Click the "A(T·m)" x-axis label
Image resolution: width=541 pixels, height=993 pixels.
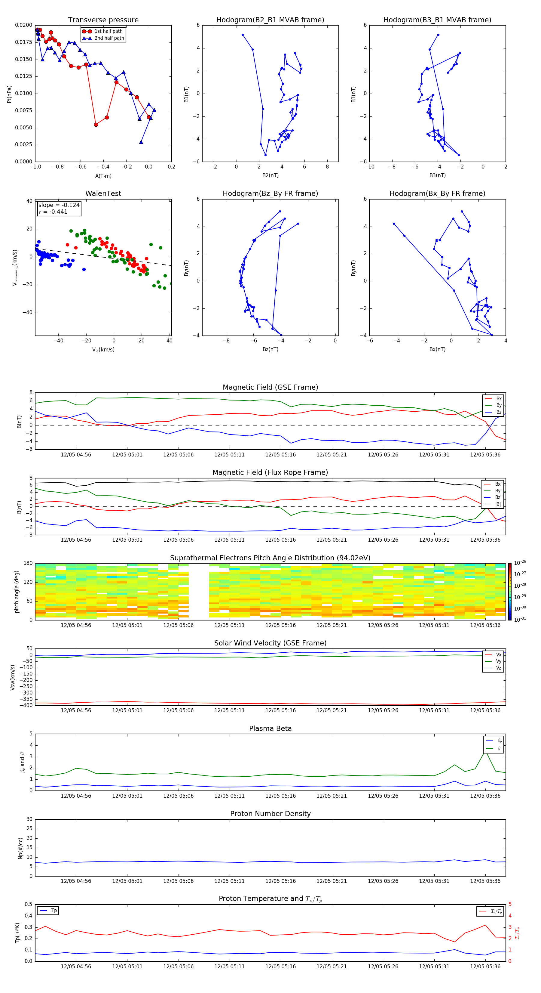(x=103, y=176)
